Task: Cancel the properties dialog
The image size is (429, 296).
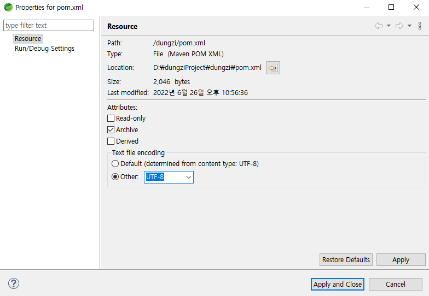Action: click(x=395, y=284)
